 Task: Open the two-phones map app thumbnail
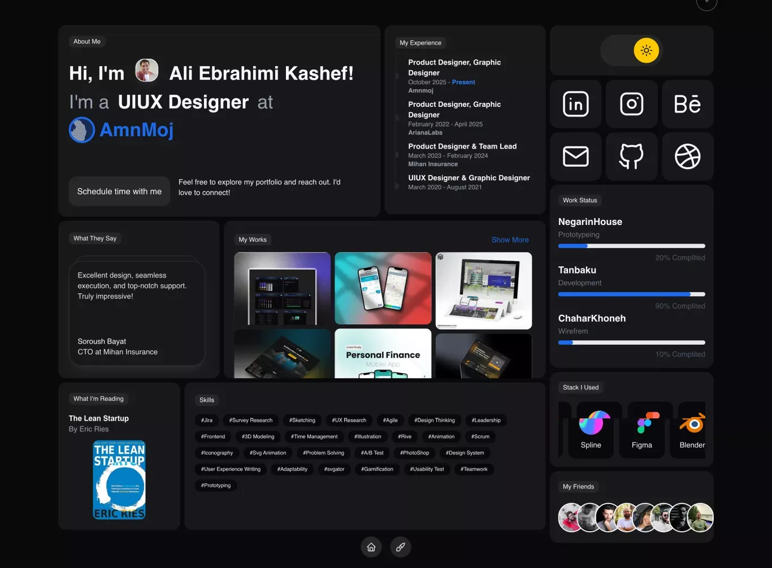(x=383, y=288)
